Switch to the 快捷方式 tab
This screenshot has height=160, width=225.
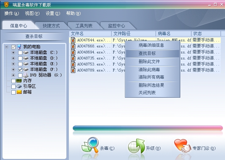point(51,26)
